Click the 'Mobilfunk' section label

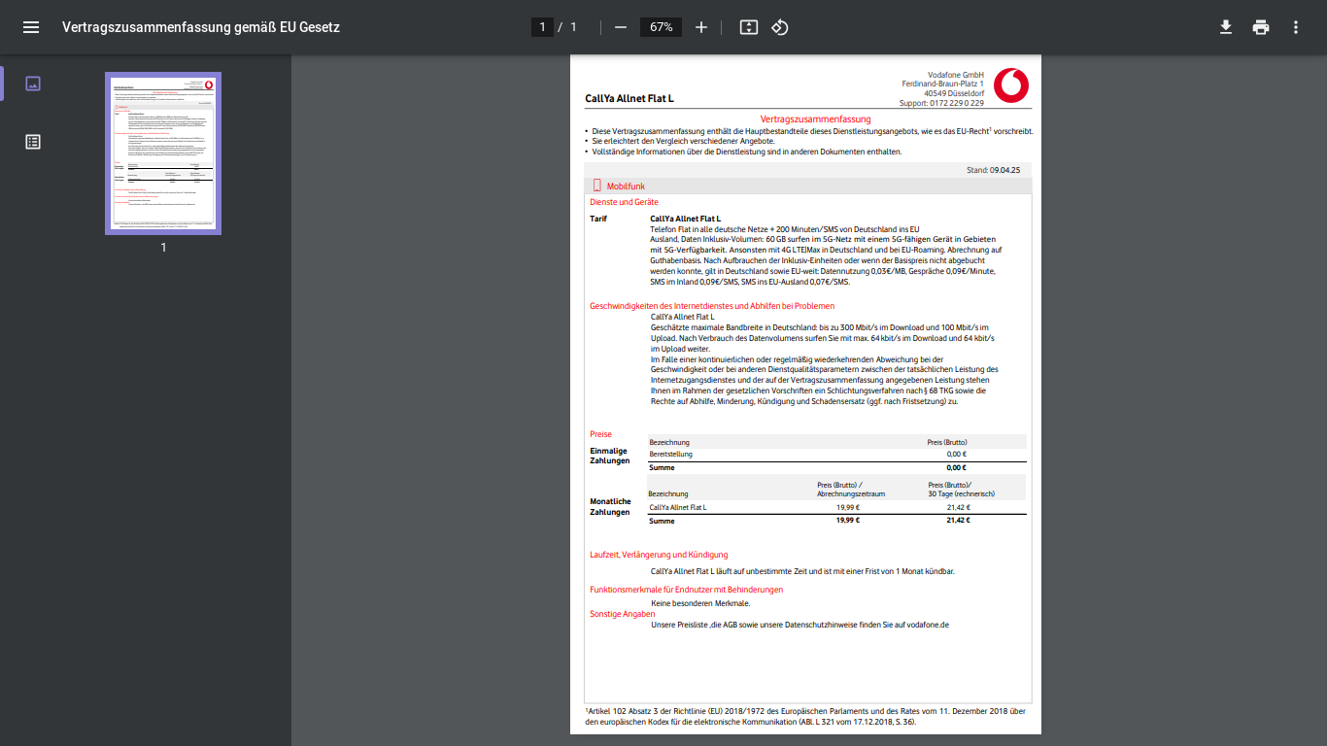pos(626,186)
